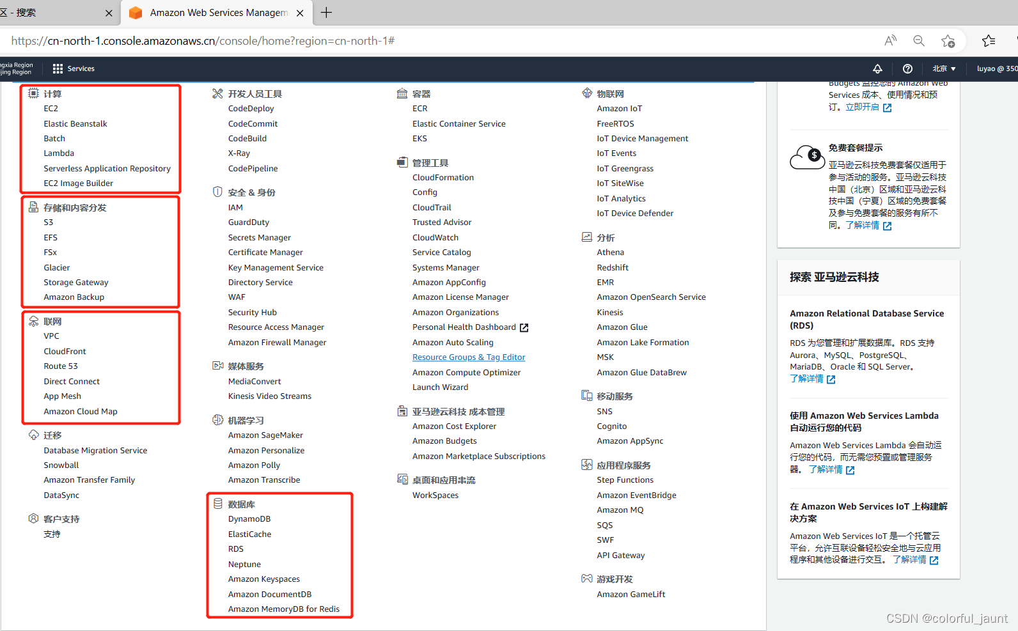The image size is (1018, 631).
Task: Open Amazon MemoryDB for Redis link
Action: pos(284,609)
